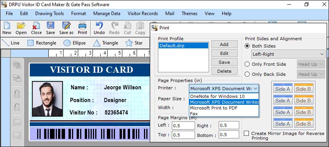The width and height of the screenshot is (329, 147).
Task: Select Only Back Side radio button
Action: point(247,74)
